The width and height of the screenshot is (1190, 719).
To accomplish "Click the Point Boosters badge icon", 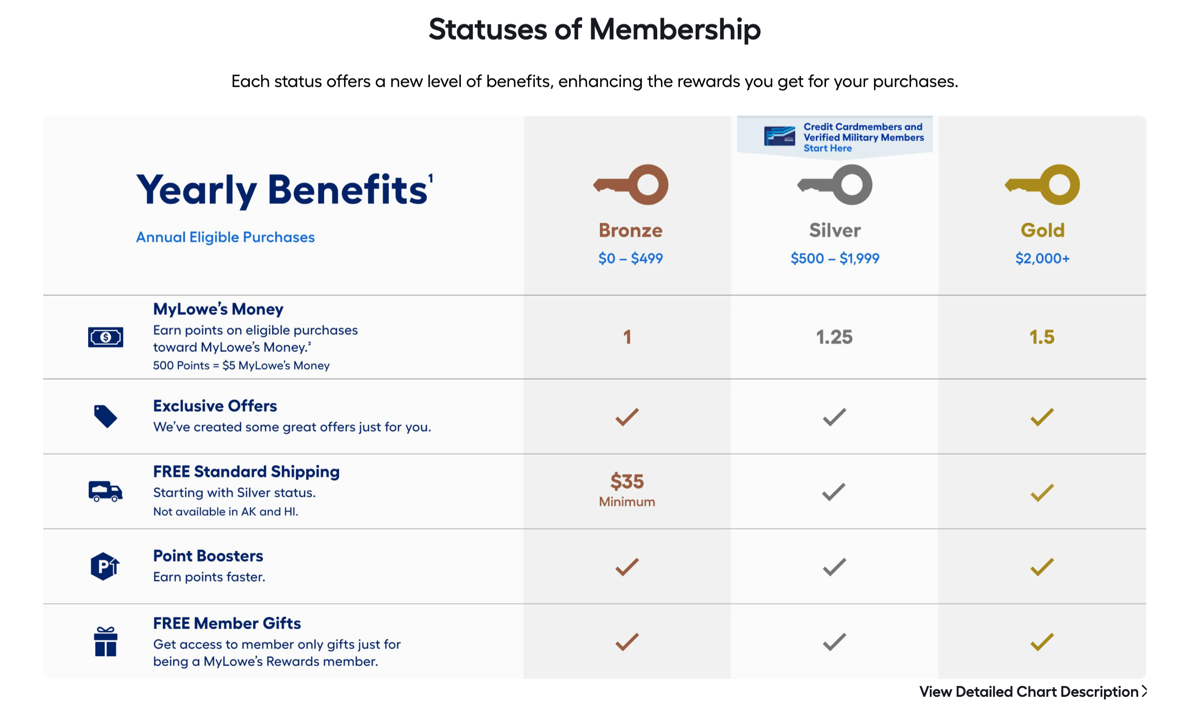I will 105,566.
